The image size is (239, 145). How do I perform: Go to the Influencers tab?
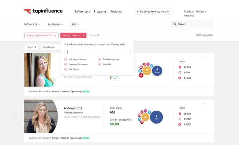click(x=82, y=11)
